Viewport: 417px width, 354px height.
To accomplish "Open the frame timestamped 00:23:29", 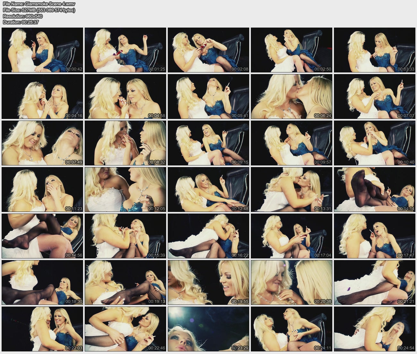I will (208, 329).
